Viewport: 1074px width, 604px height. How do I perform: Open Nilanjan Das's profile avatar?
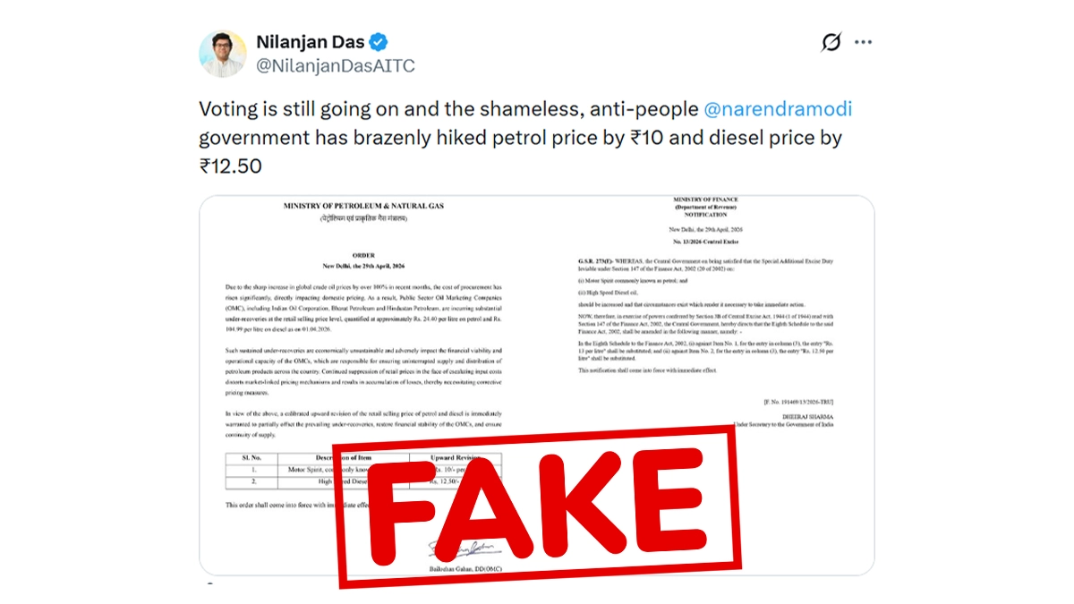click(x=223, y=54)
